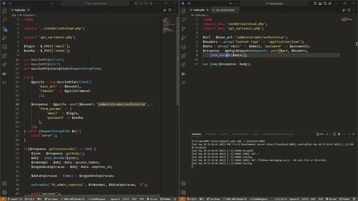Open Source Control in right VS Code window
358x201 pixels.
click(183, 29)
